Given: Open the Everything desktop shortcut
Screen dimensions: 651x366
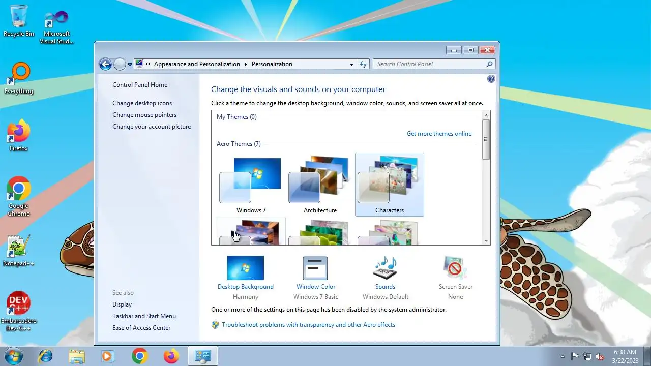Looking at the screenshot, I should tap(19, 78).
